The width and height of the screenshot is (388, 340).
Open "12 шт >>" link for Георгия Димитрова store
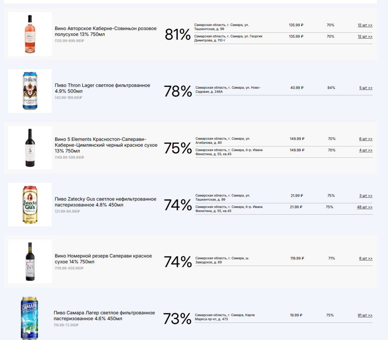coord(365,37)
